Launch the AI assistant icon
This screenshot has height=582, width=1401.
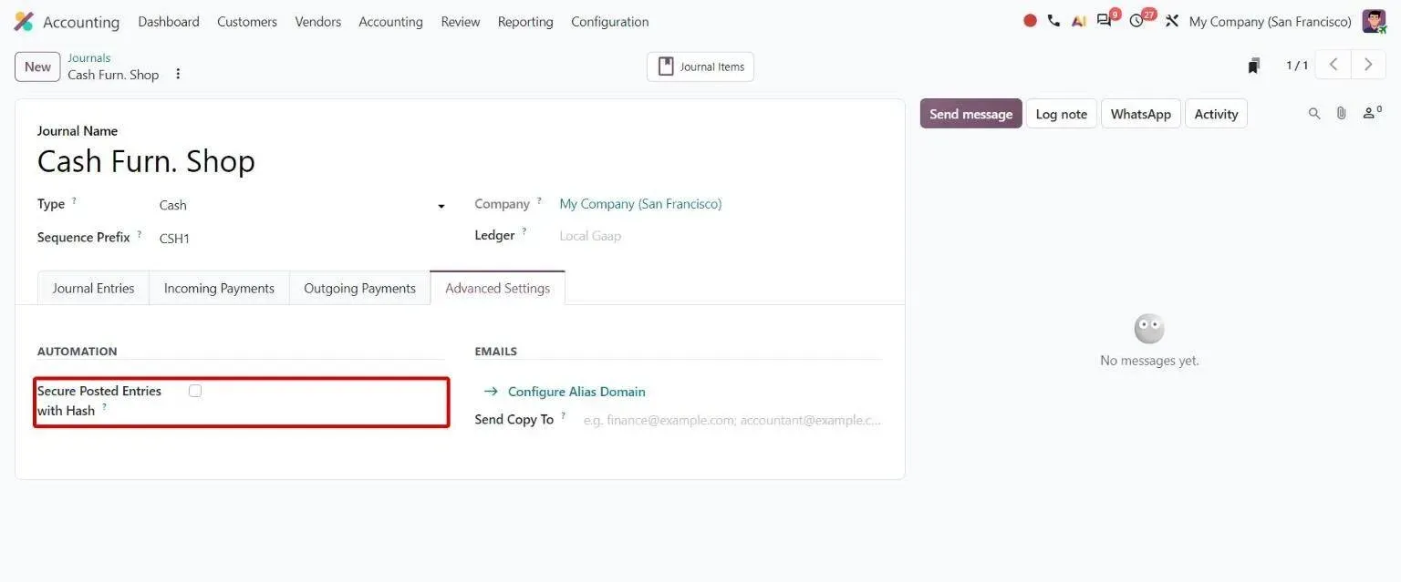1079,21
